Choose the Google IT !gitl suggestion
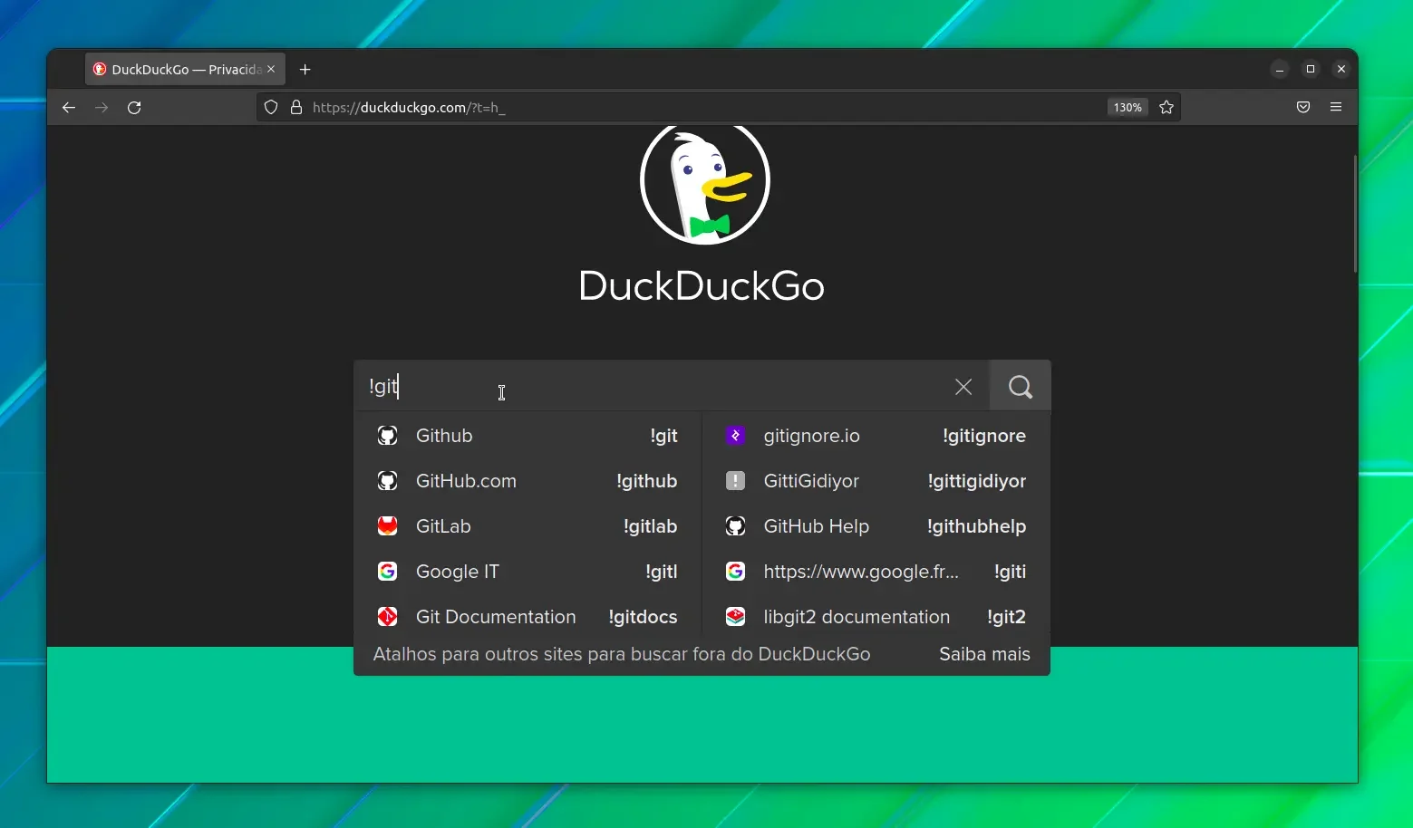 click(x=527, y=572)
